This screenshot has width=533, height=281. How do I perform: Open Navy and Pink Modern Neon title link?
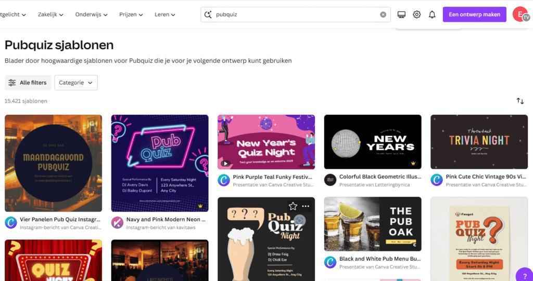[166, 220]
